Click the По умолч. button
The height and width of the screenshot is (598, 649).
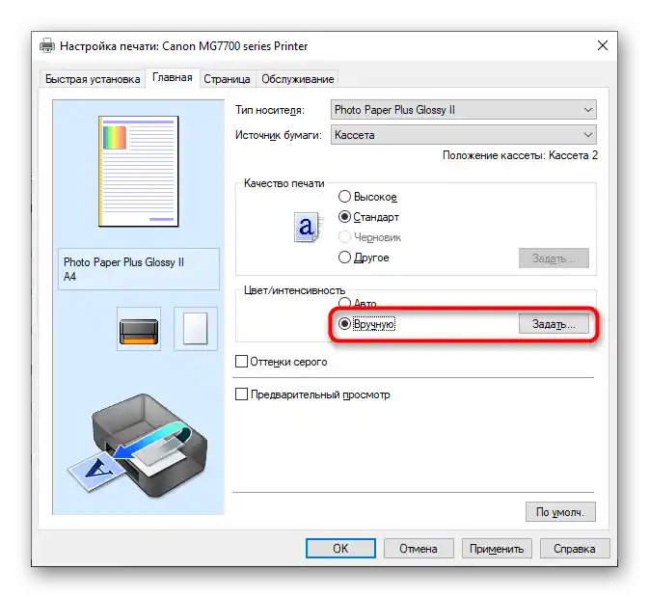pos(560,512)
